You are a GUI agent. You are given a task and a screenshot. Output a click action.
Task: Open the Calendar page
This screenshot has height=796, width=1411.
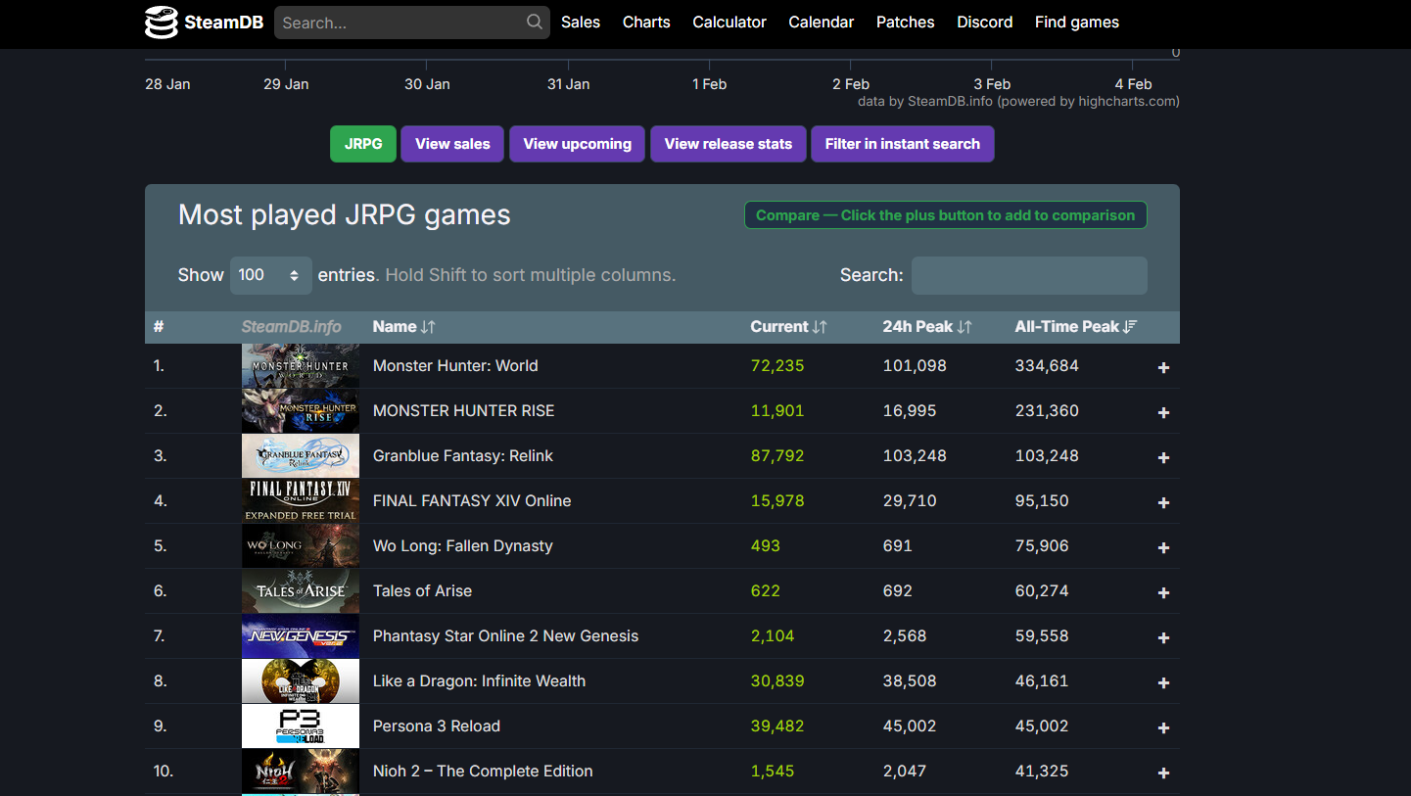click(x=822, y=22)
